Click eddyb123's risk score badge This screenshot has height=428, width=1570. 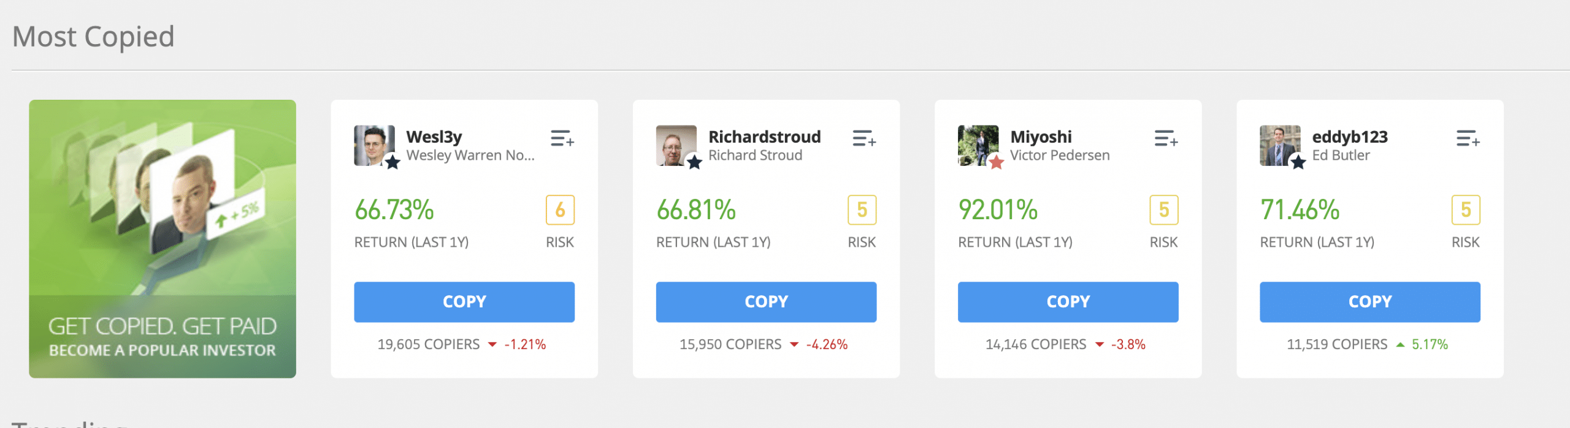click(x=1465, y=210)
